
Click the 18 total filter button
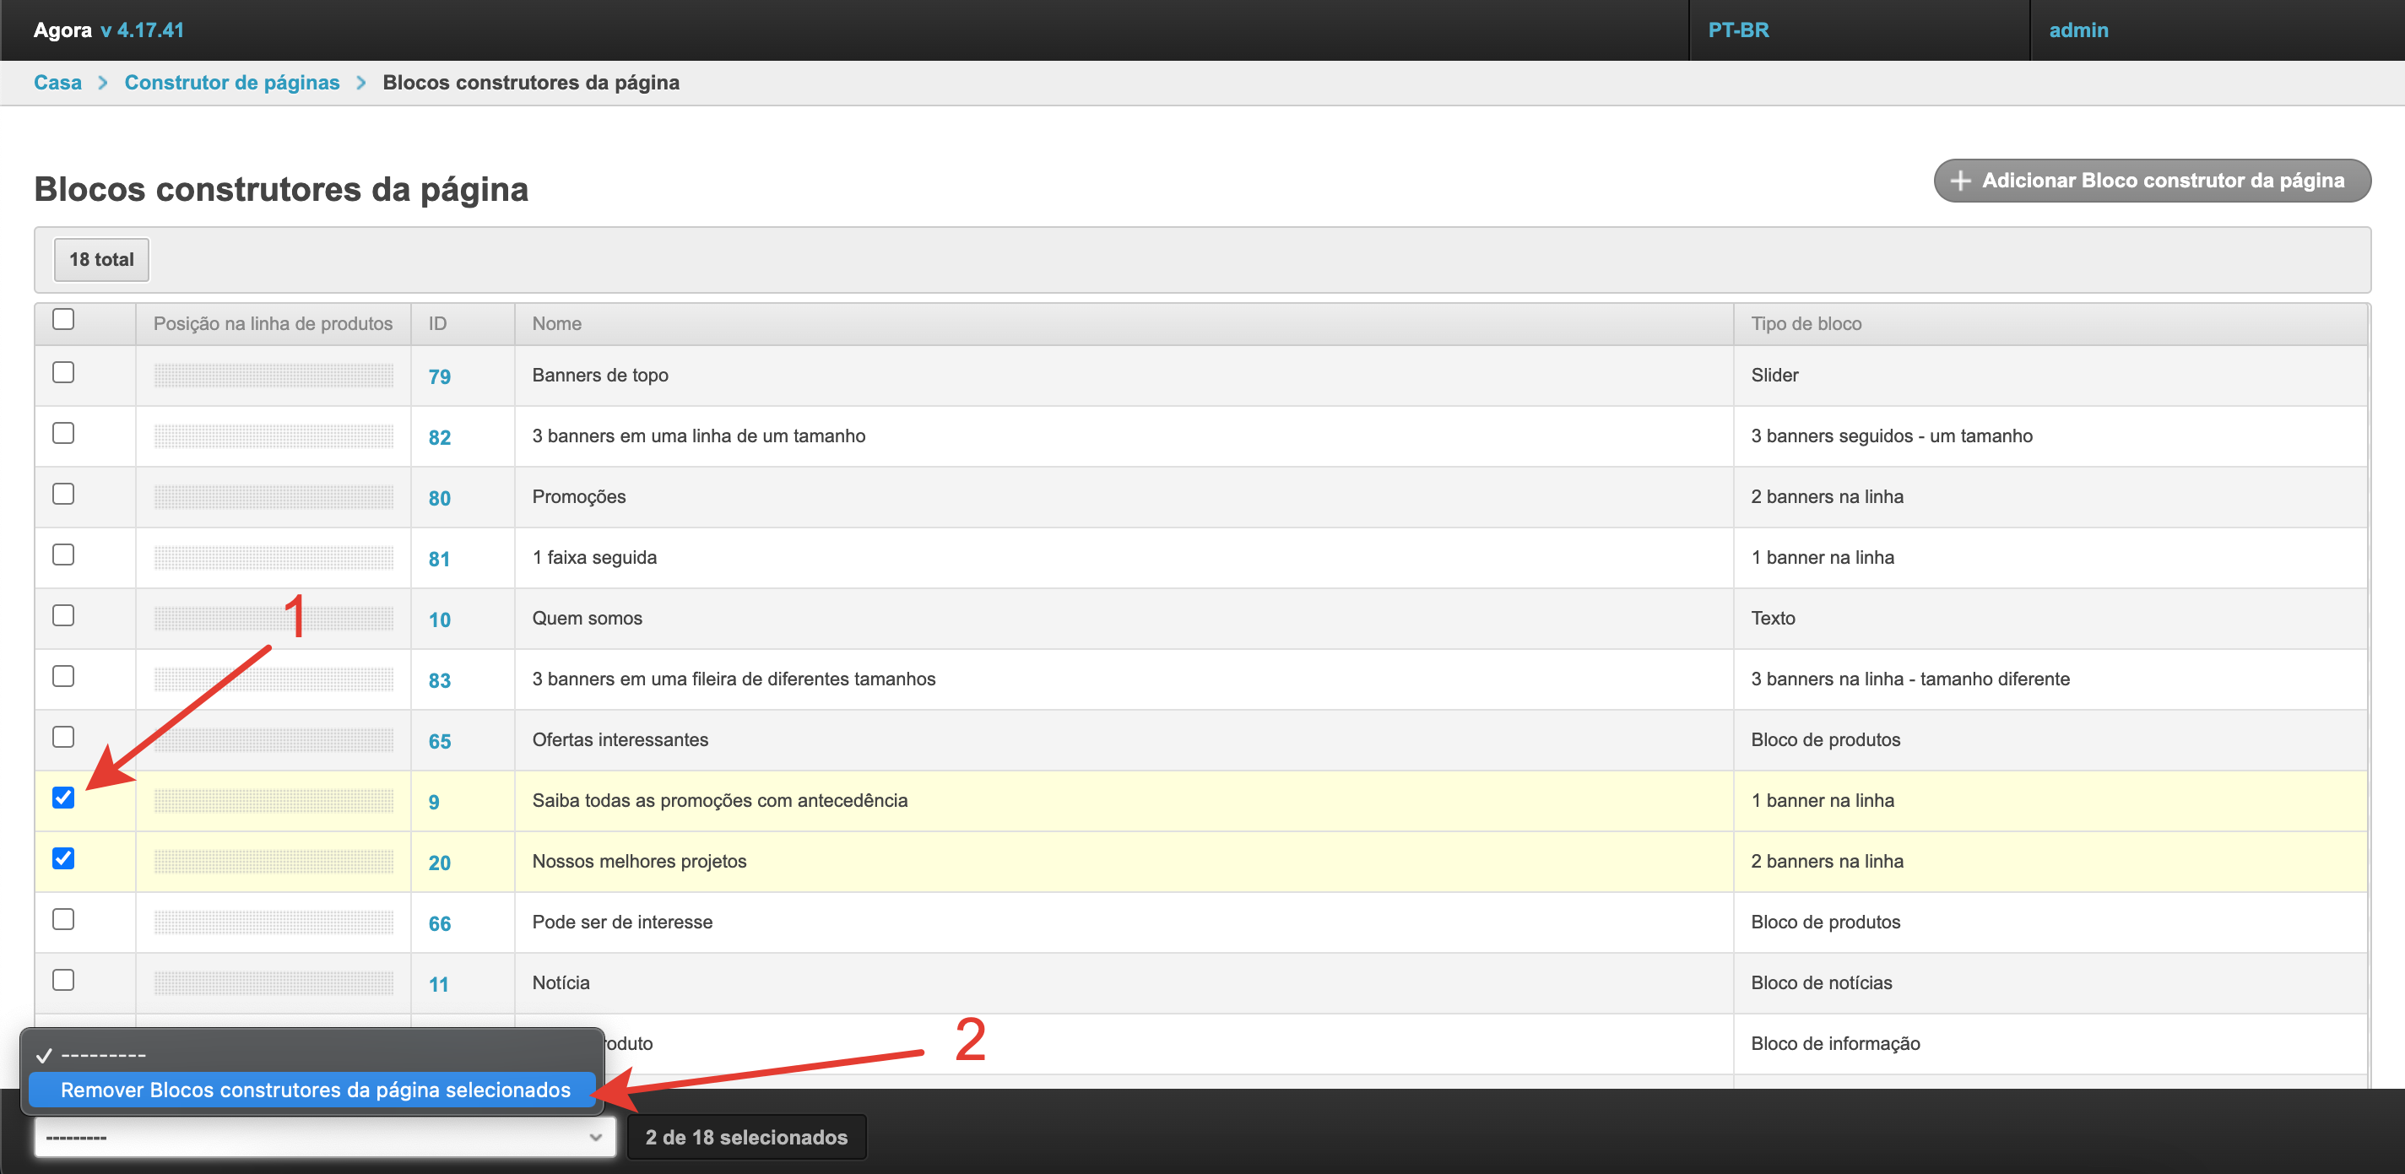[100, 259]
